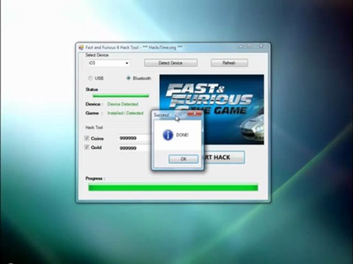
Task: Close the Success dialog with X
Action: [x=195, y=114]
